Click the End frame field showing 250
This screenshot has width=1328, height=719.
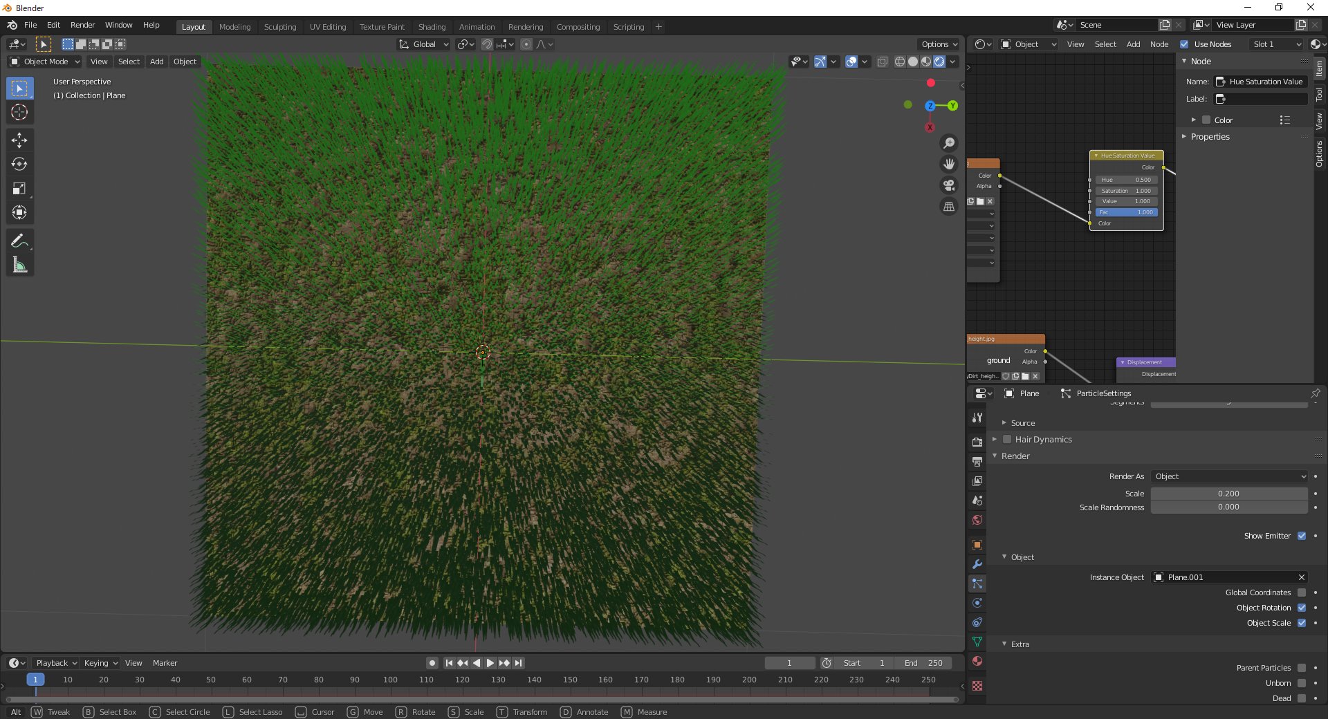[923, 663]
